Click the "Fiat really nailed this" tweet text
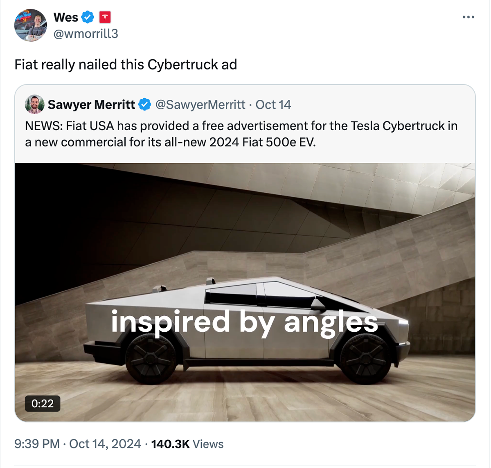491x468 pixels. pos(126,65)
